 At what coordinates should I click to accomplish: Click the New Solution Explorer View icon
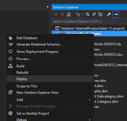10,92
